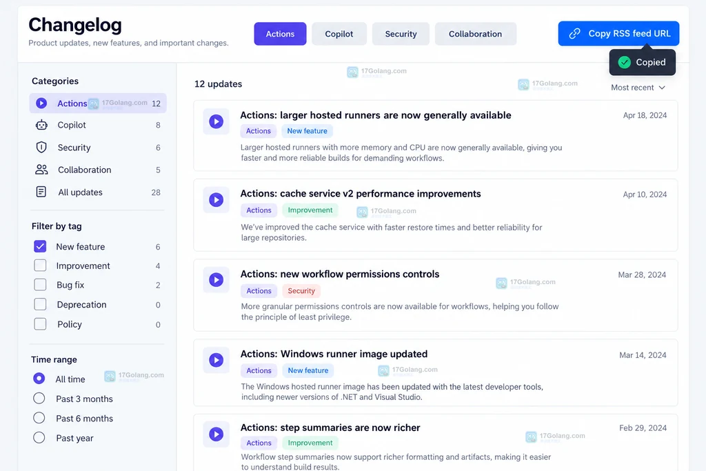Select the All time radio option
Viewport: 706px width, 471px height.
click(39, 378)
